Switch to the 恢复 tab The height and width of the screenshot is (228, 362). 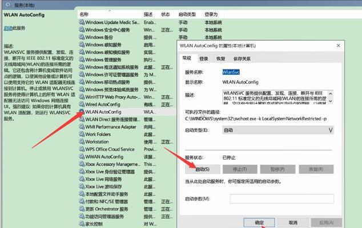pos(220,59)
